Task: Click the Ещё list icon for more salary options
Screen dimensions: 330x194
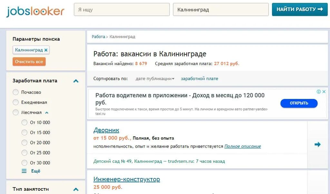Action: point(24,171)
